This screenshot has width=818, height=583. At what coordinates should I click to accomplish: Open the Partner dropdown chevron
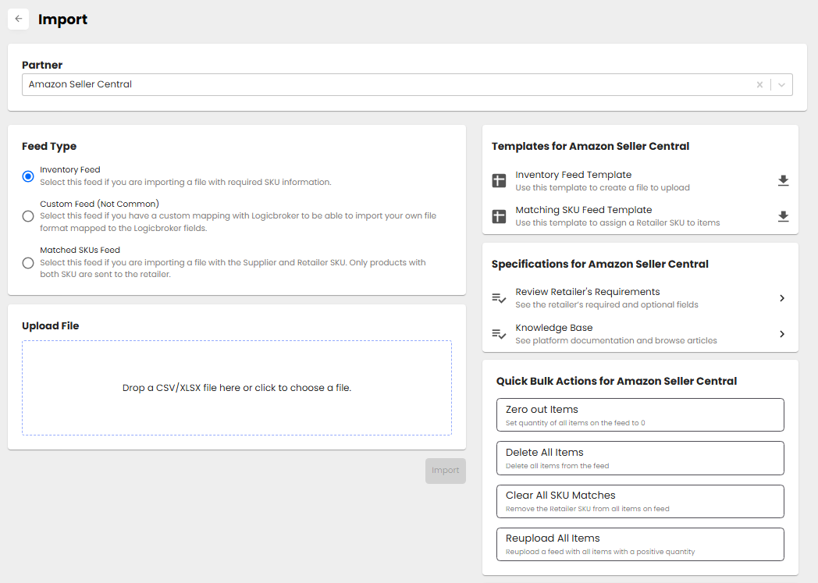click(x=781, y=84)
